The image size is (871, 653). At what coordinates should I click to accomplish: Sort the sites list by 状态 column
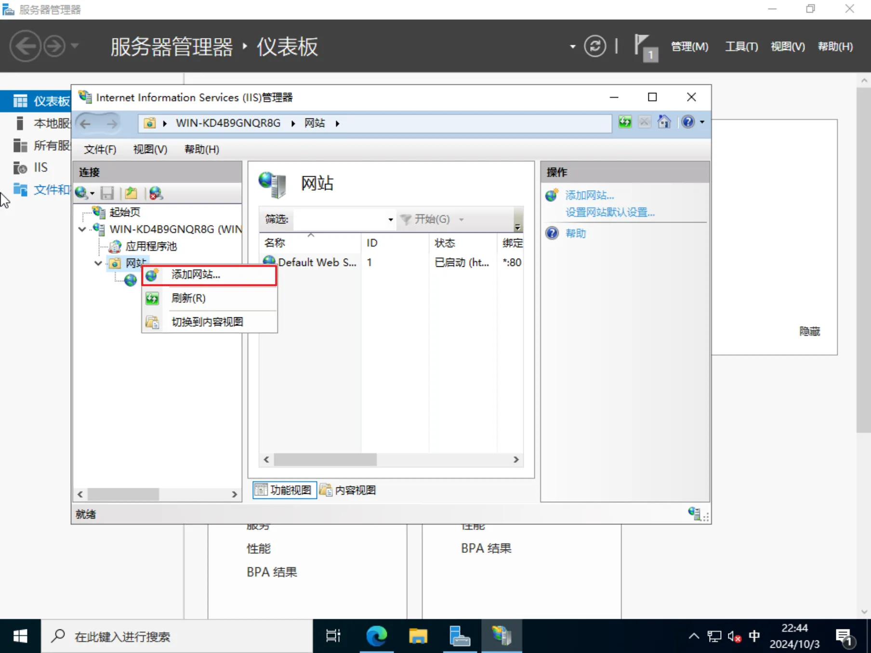click(x=463, y=243)
